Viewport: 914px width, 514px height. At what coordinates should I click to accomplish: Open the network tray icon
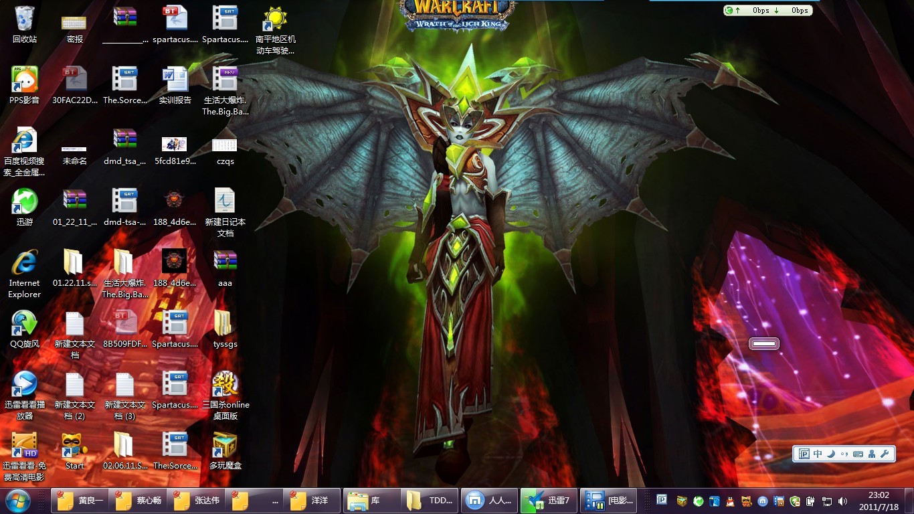[x=827, y=501]
